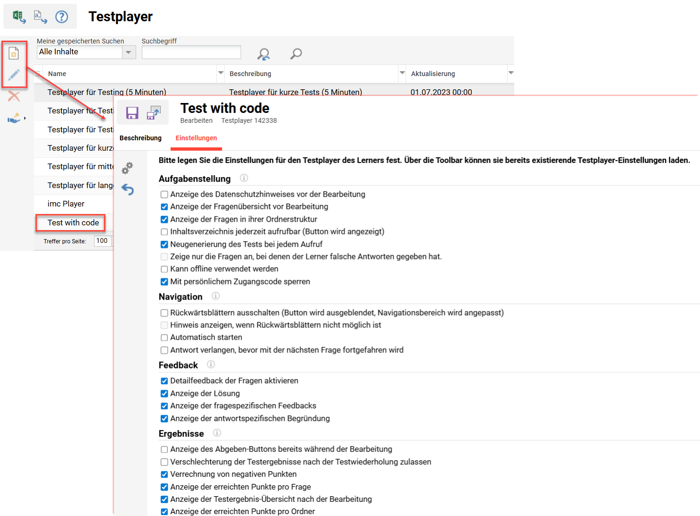The width and height of the screenshot is (700, 516).
Task: Toggle Detailfeedback der Fragen aktivieren
Action: pyautogui.click(x=164, y=381)
